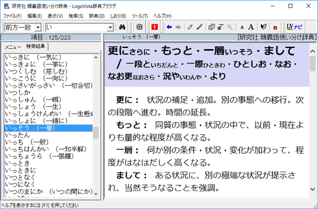Click the binoculars search icon
The width and height of the screenshot is (318, 209).
[x=122, y=27]
